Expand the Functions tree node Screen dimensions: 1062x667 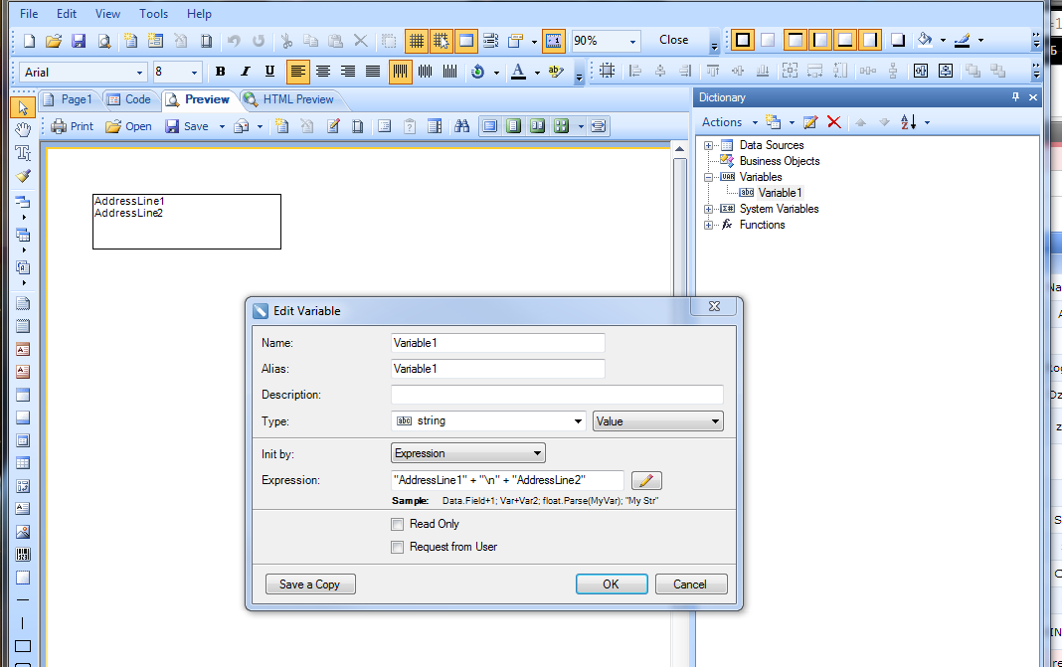click(x=708, y=225)
